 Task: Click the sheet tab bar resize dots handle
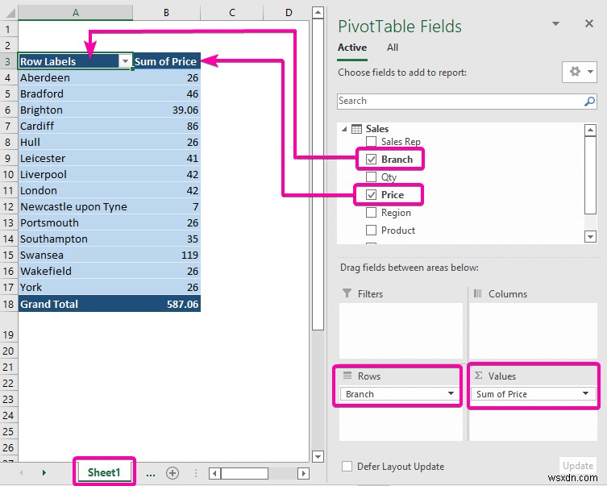196,473
